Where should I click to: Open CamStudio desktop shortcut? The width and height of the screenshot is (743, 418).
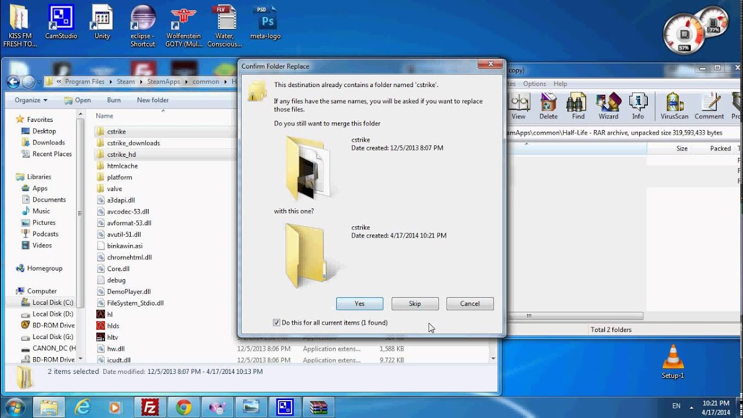point(61,23)
